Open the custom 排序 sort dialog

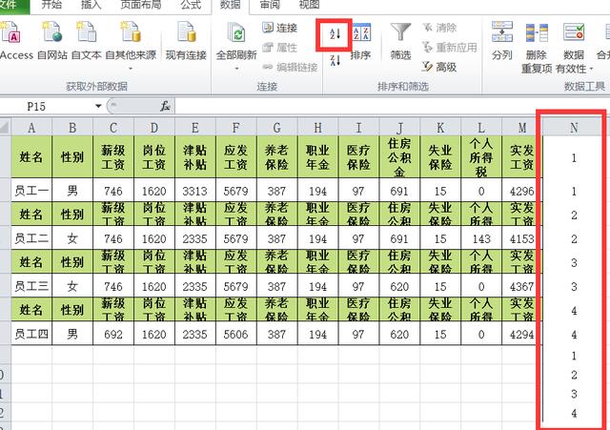tap(361, 42)
